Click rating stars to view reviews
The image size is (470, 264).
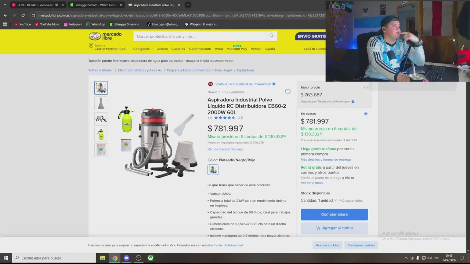(225, 118)
